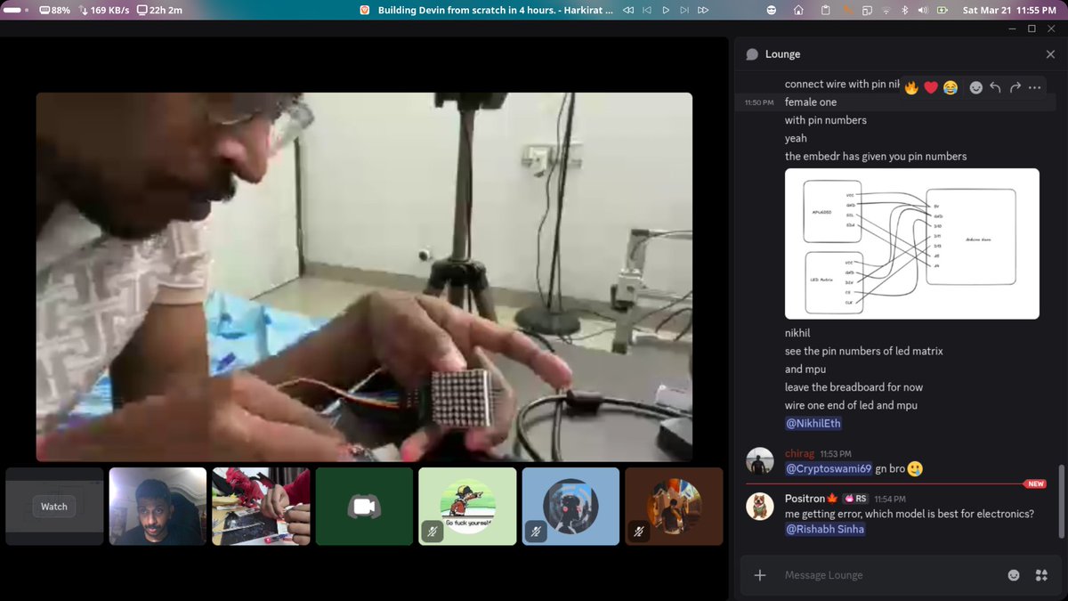Open the pin wiring diagram image
Viewport: 1068px width, 601px height.
(912, 244)
